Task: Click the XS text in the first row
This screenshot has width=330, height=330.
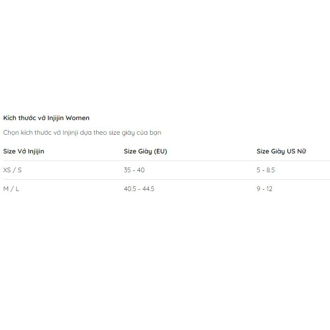Action: click(7, 170)
